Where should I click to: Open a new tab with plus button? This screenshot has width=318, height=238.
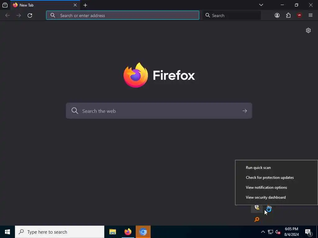[x=85, y=5]
